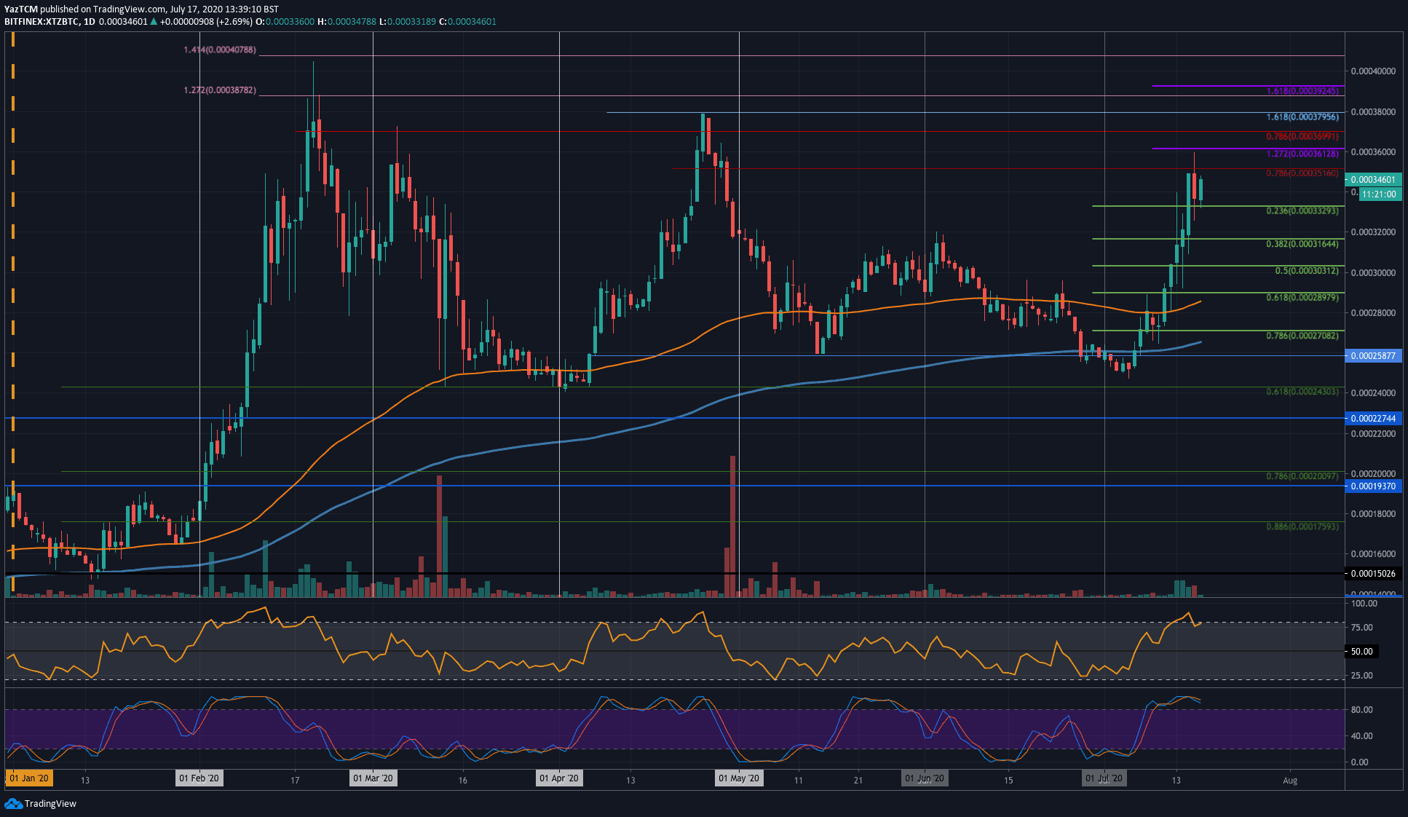Click the 01 Feb '20 date axis label
The width and height of the screenshot is (1408, 817).
point(199,778)
